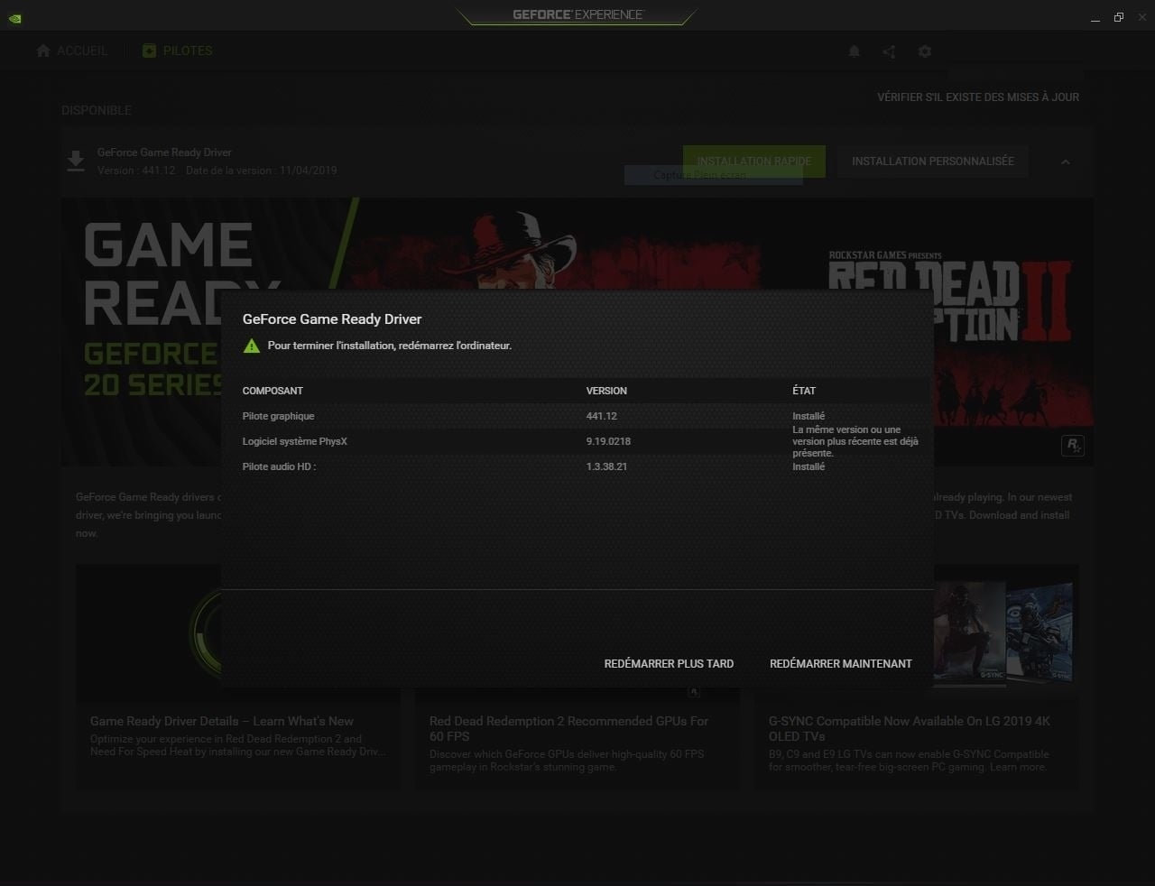Select the Pilote audio HD row label
The width and height of the screenshot is (1155, 886).
[280, 466]
